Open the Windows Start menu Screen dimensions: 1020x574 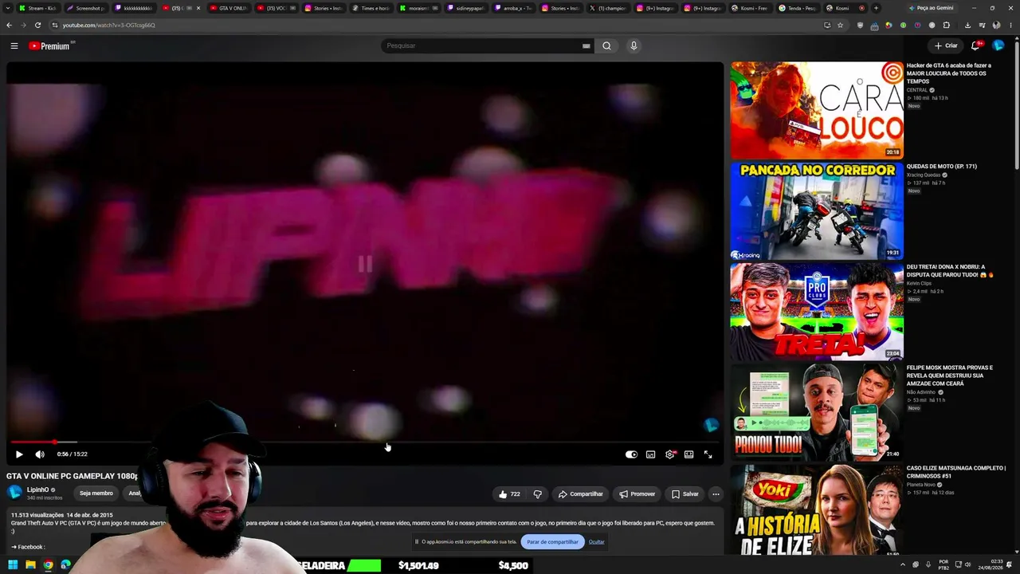pyautogui.click(x=13, y=565)
